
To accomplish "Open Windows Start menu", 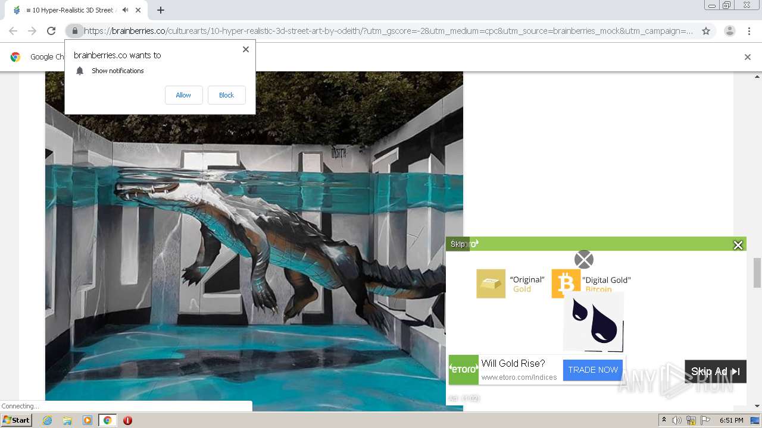I will click(x=17, y=420).
